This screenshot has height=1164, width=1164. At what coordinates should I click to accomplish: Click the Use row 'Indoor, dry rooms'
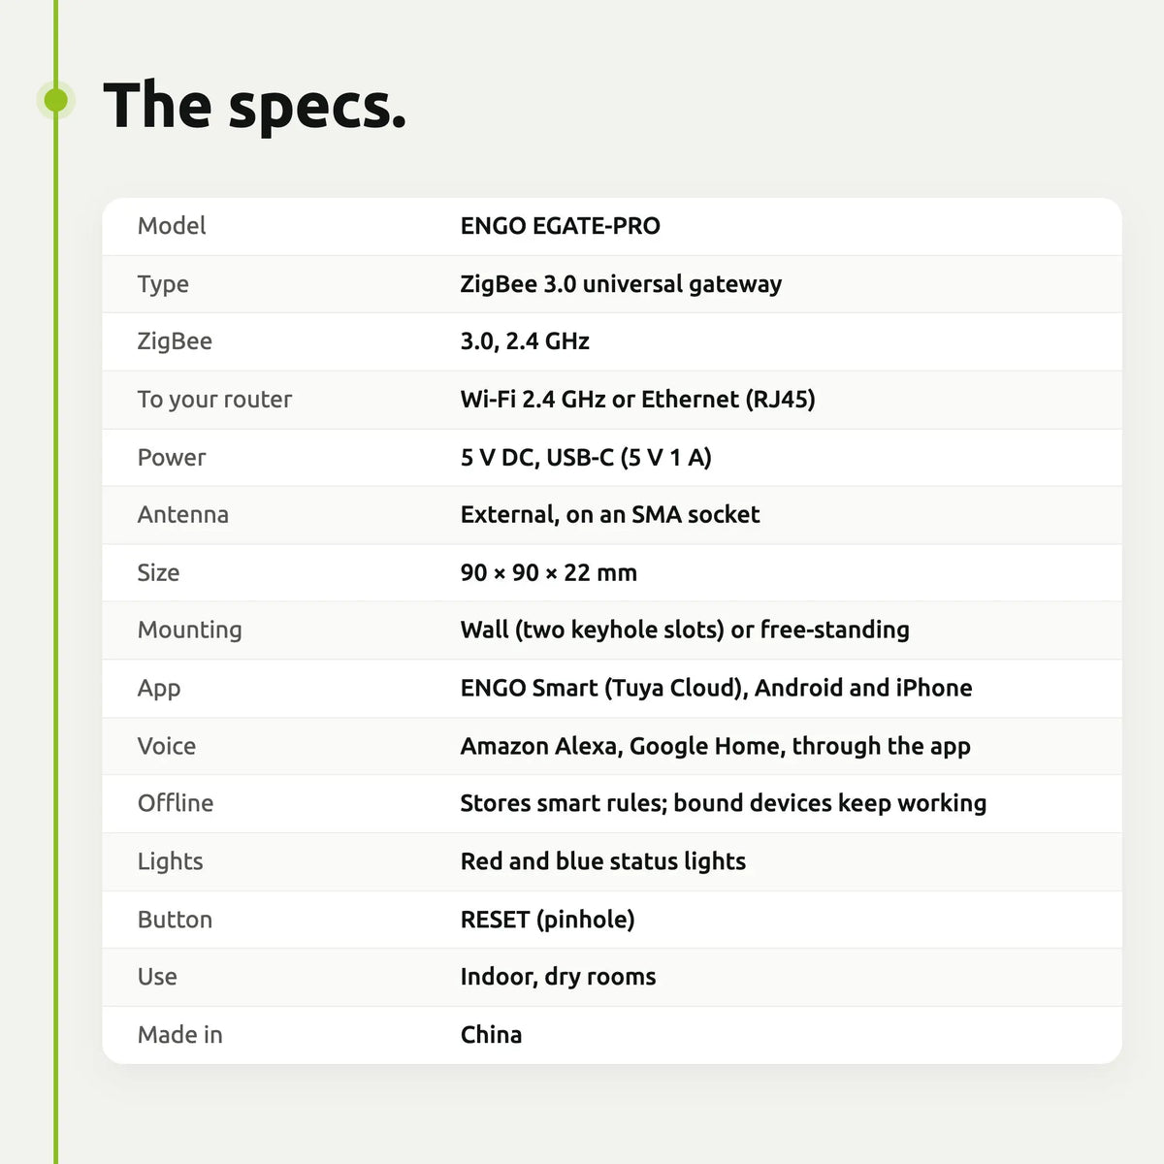point(558,977)
